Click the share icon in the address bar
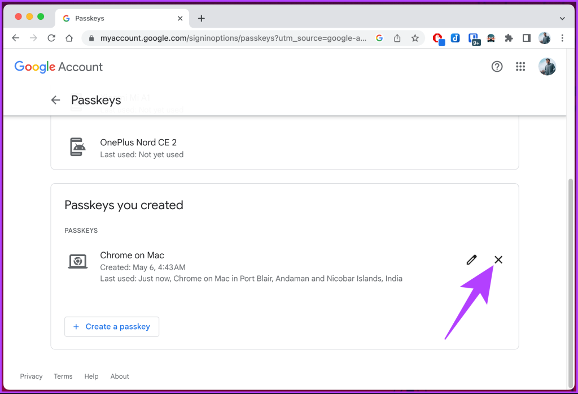578x394 pixels. click(x=397, y=38)
